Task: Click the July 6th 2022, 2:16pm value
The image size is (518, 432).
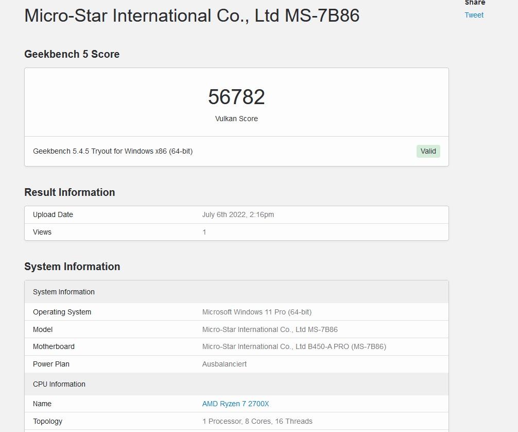Action: click(238, 214)
